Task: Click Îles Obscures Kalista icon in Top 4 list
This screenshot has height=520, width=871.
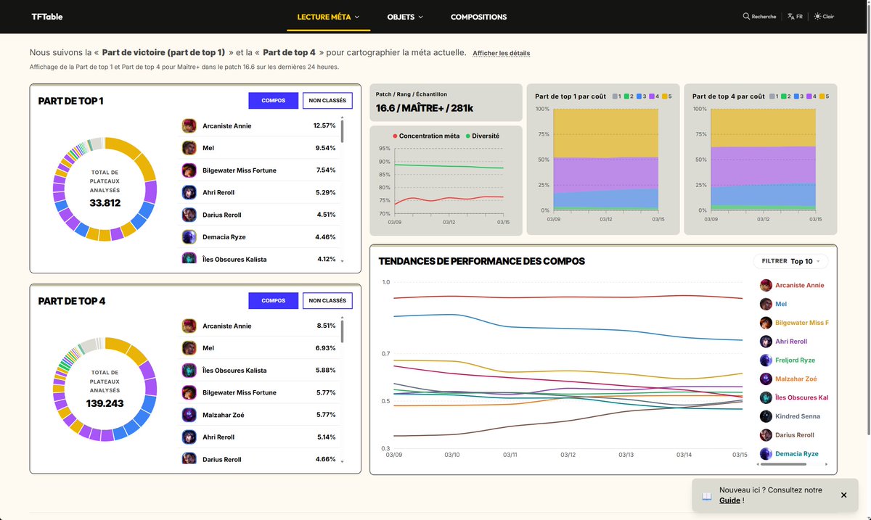Action: coord(189,371)
